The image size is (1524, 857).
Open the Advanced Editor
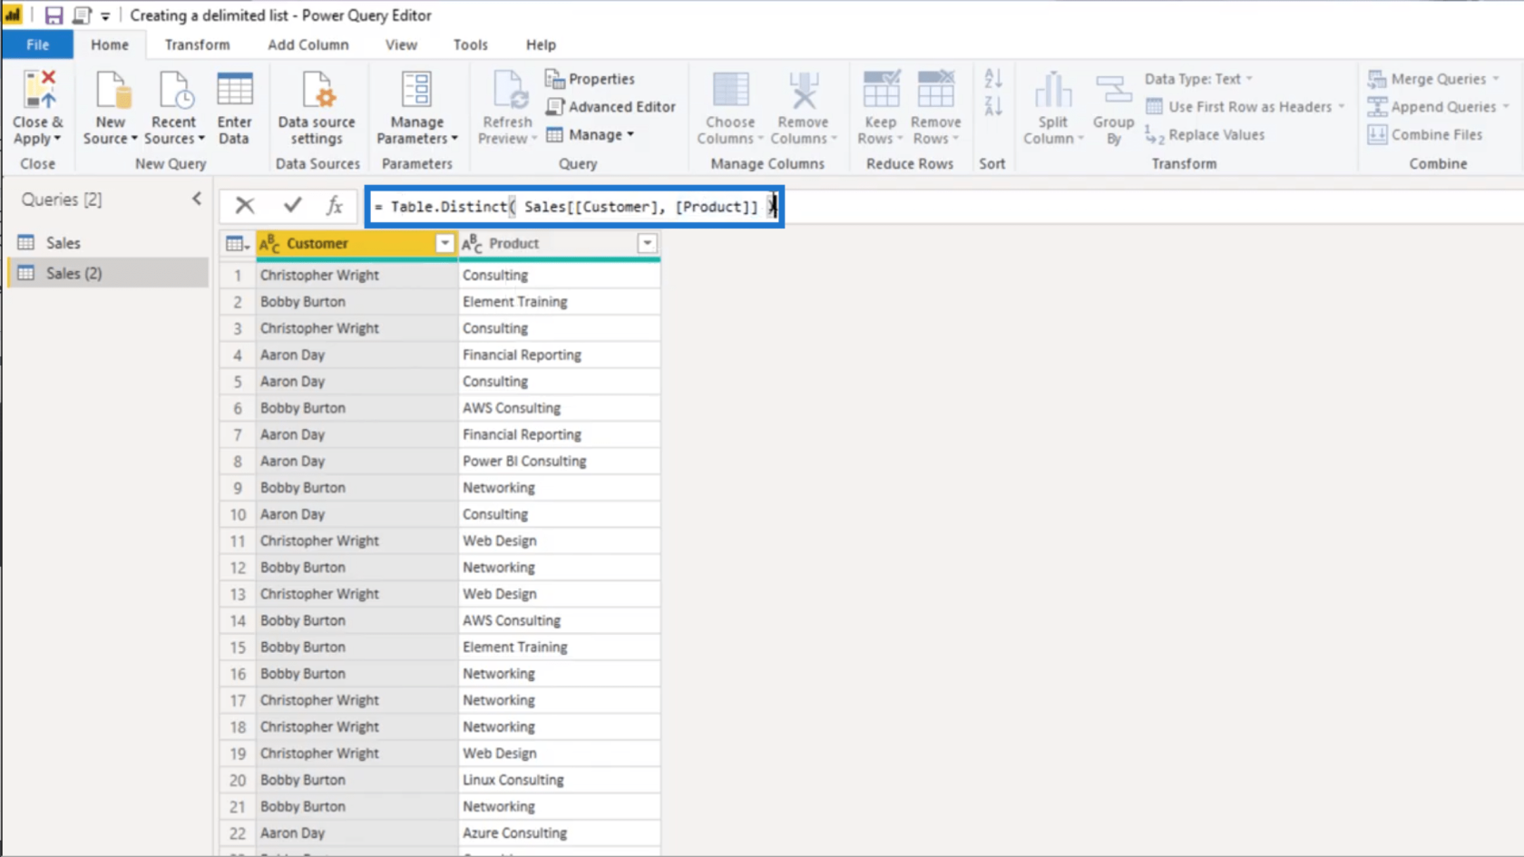611,106
